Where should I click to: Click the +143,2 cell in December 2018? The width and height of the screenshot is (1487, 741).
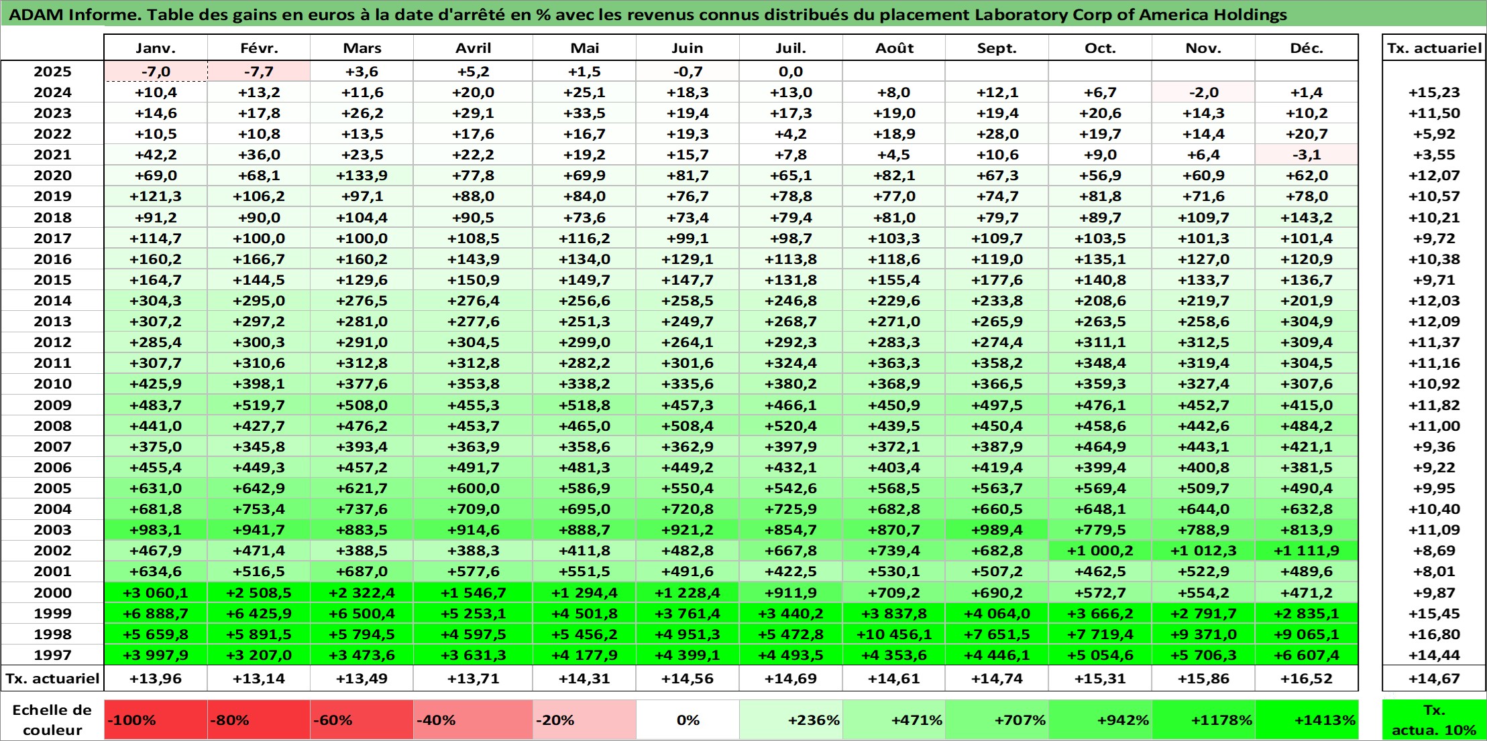tap(1307, 218)
